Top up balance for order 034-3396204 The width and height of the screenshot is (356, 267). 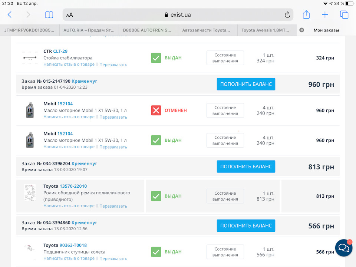[x=246, y=167]
